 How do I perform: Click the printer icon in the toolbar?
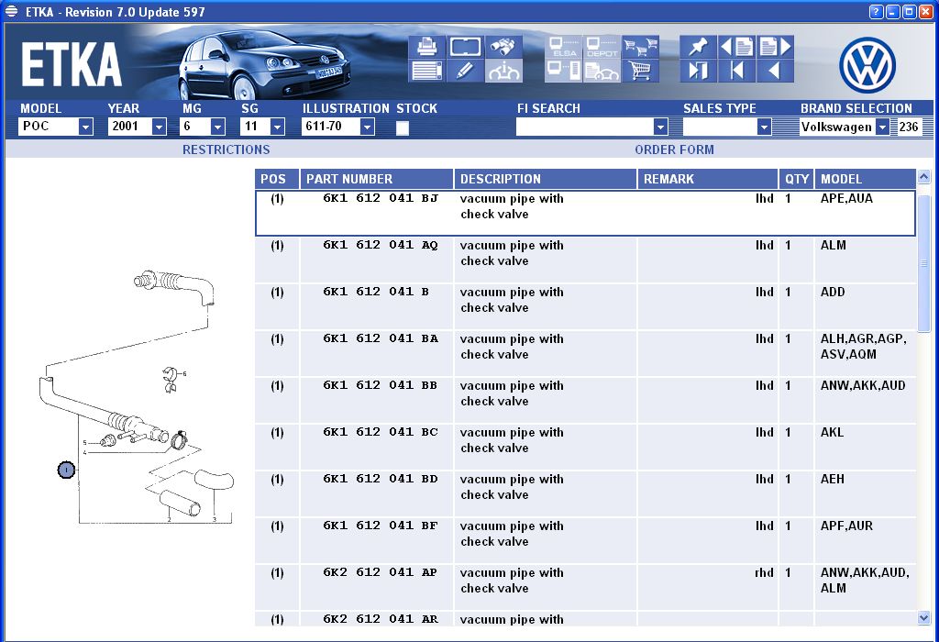pyautogui.click(x=426, y=46)
